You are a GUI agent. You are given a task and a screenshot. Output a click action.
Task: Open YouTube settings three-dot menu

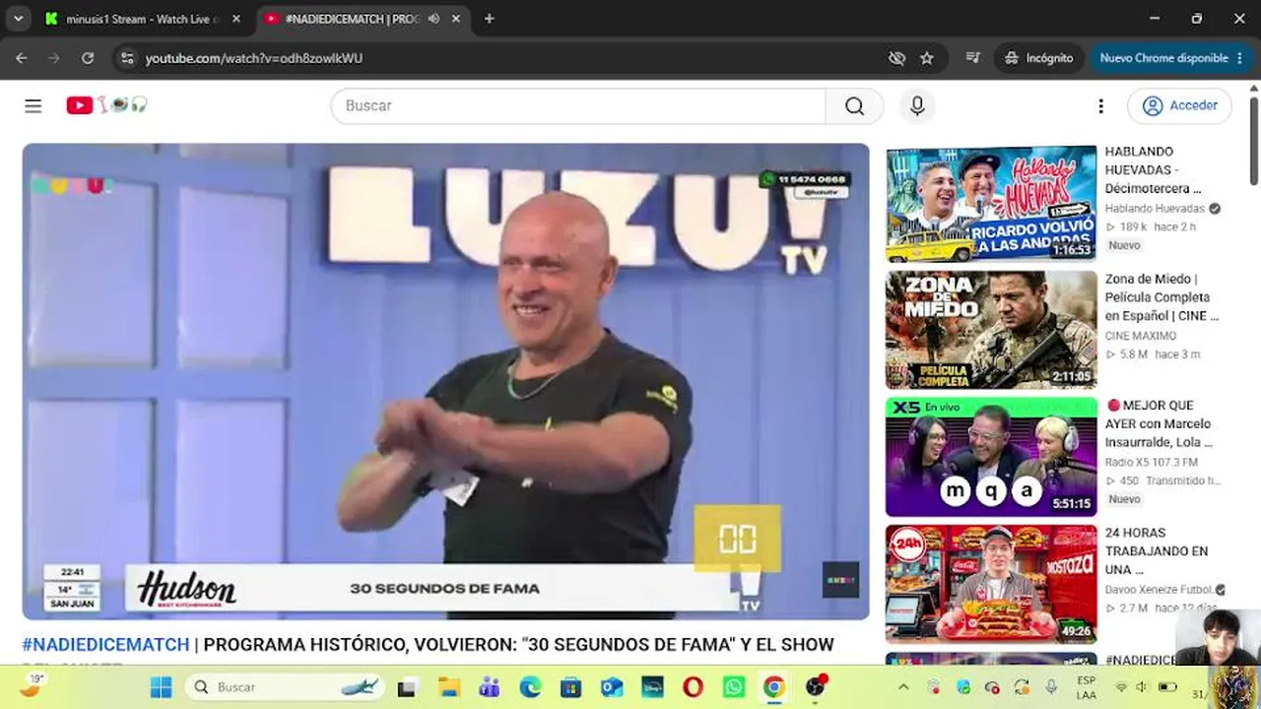pos(1100,106)
